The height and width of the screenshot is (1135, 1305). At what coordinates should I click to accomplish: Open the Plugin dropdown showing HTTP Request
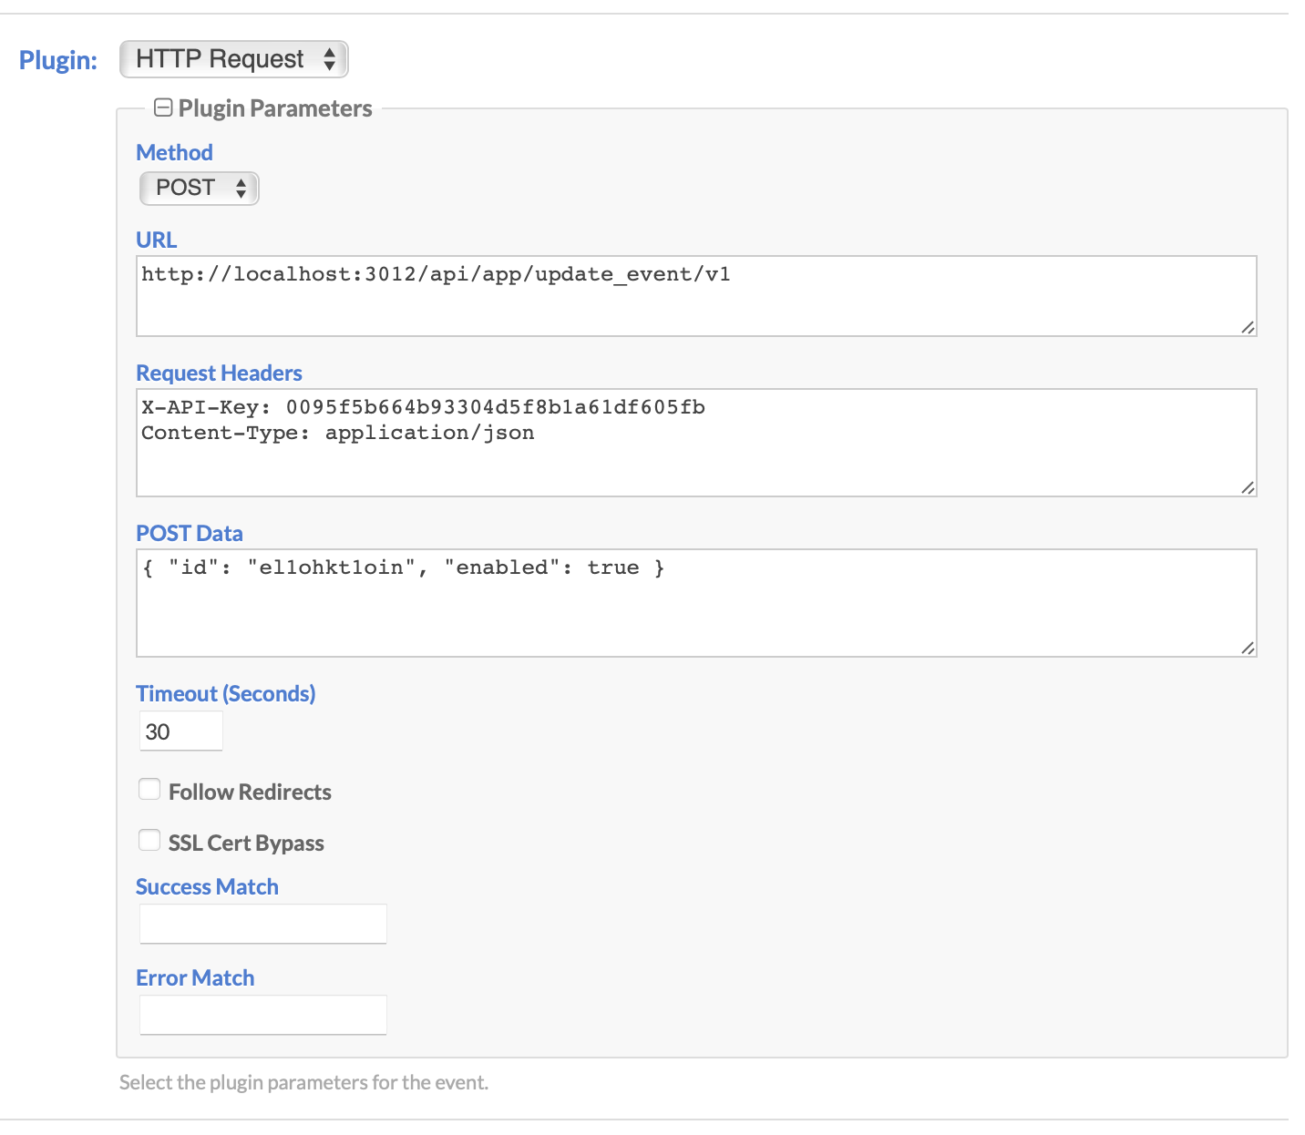pos(234,59)
